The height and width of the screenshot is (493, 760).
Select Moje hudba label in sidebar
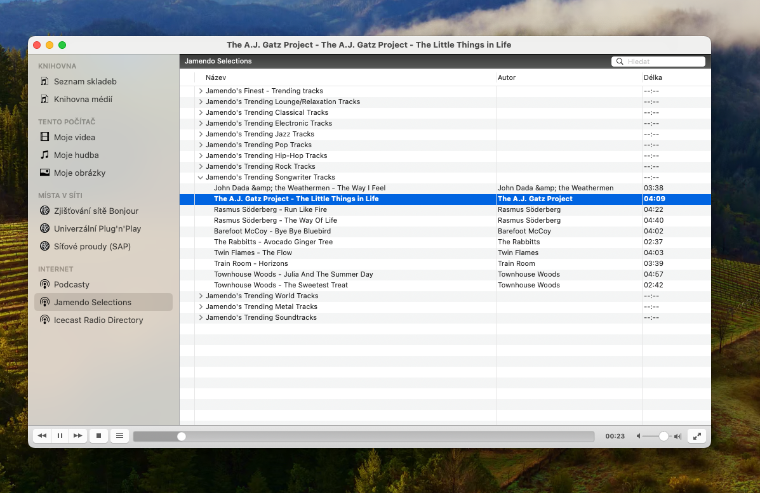[76, 155]
